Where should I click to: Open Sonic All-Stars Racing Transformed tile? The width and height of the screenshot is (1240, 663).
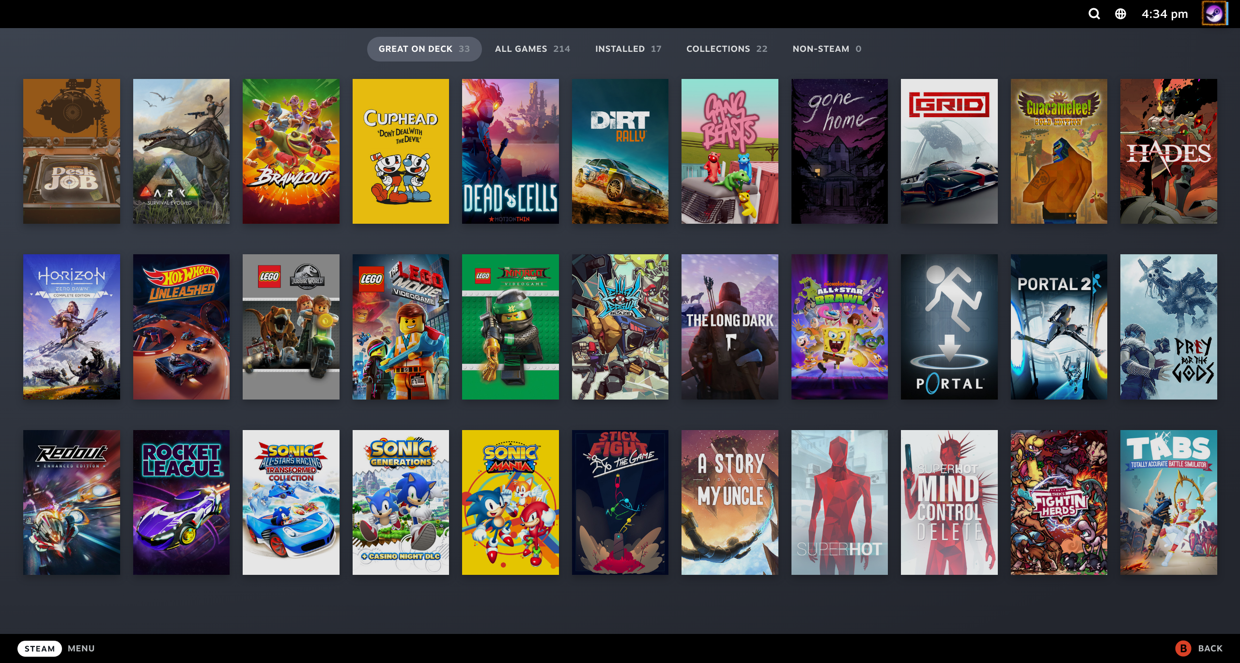click(291, 502)
